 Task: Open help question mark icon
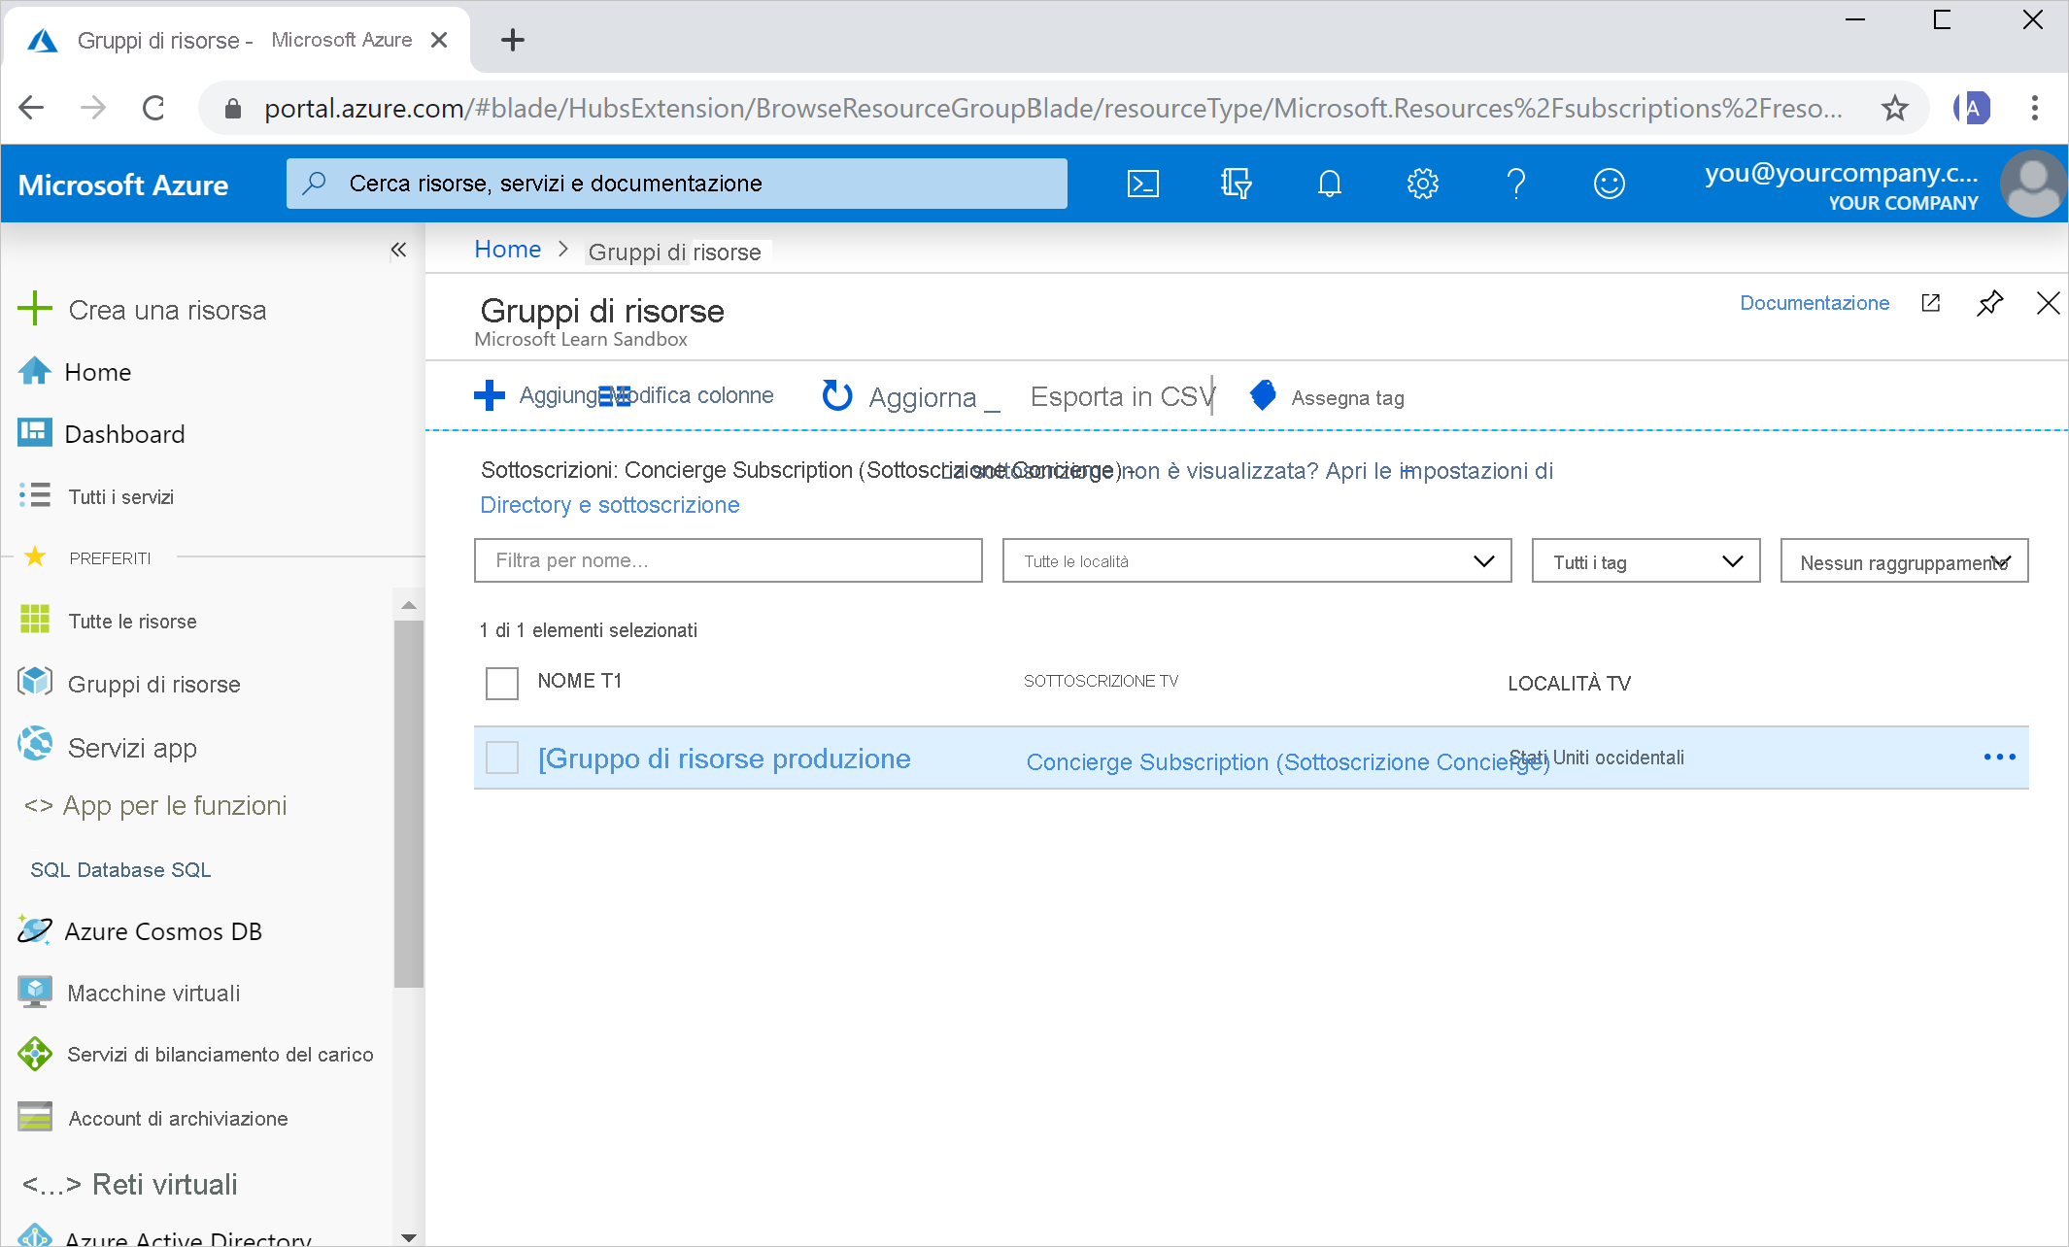point(1515,184)
